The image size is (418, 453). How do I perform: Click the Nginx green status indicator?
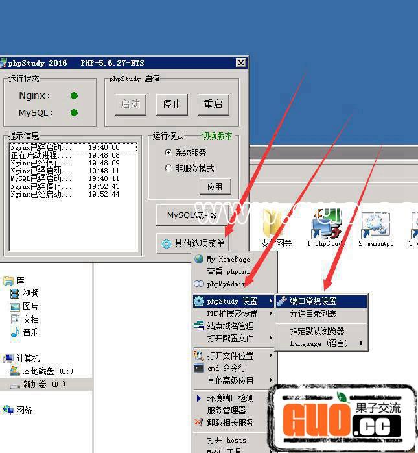click(x=74, y=95)
